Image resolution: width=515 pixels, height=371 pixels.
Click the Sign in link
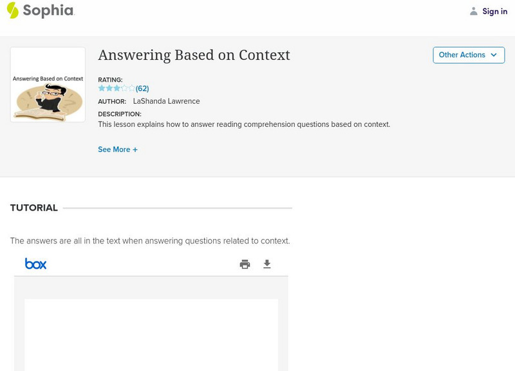click(494, 11)
